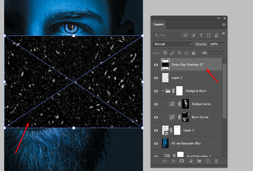Click Dodge Curve mask thumbnail
Viewport: 253px width, 171px height.
click(x=186, y=104)
